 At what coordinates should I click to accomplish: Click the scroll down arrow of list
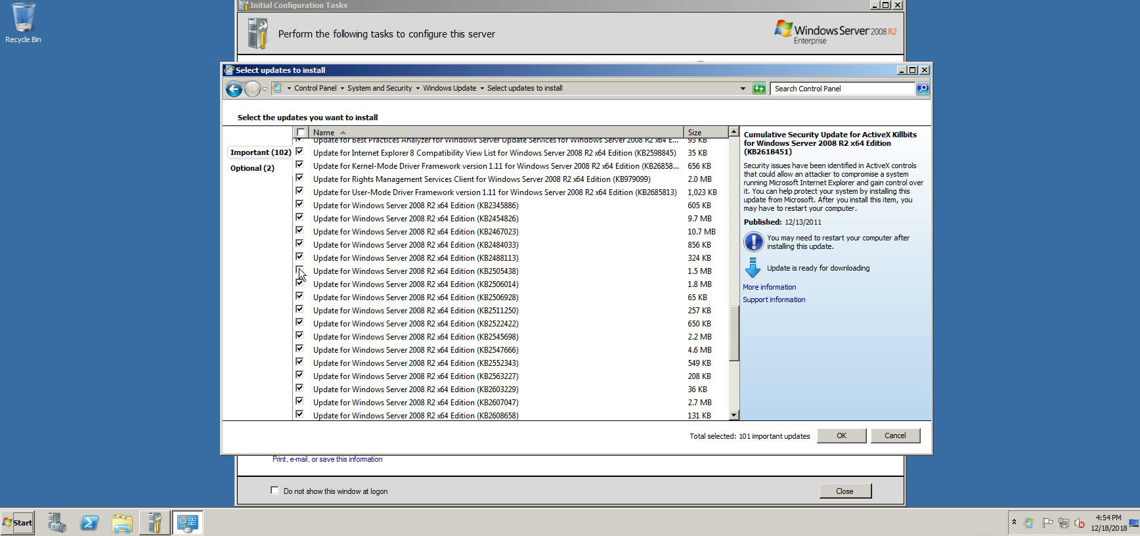734,415
